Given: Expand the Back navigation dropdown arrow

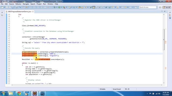Looking at the screenshot, I should [x=128, y=7].
